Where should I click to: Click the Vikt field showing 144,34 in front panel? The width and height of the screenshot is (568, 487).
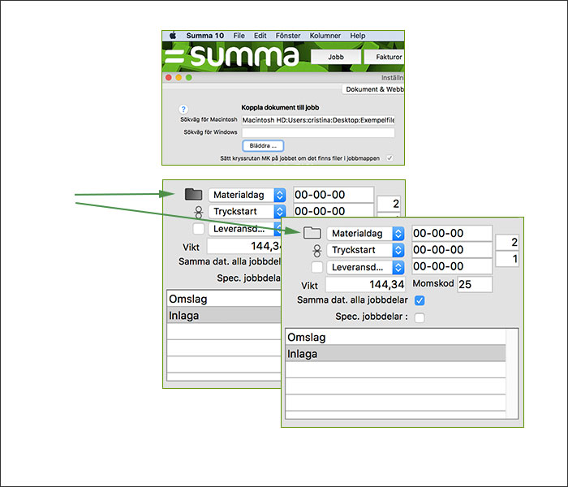365,284
